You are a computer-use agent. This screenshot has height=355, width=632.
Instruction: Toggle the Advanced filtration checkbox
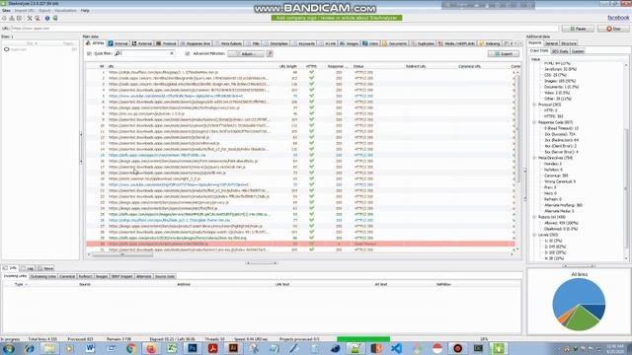pyautogui.click(x=188, y=53)
